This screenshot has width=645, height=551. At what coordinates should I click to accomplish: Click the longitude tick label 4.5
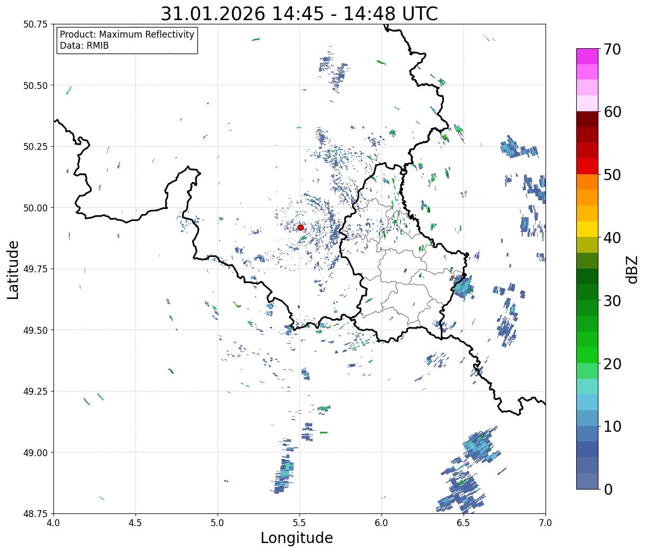135,522
